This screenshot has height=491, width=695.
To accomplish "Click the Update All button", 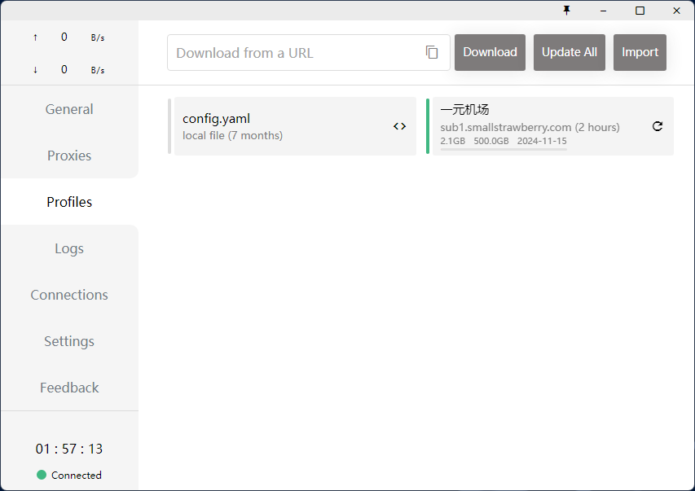I will click(x=570, y=52).
